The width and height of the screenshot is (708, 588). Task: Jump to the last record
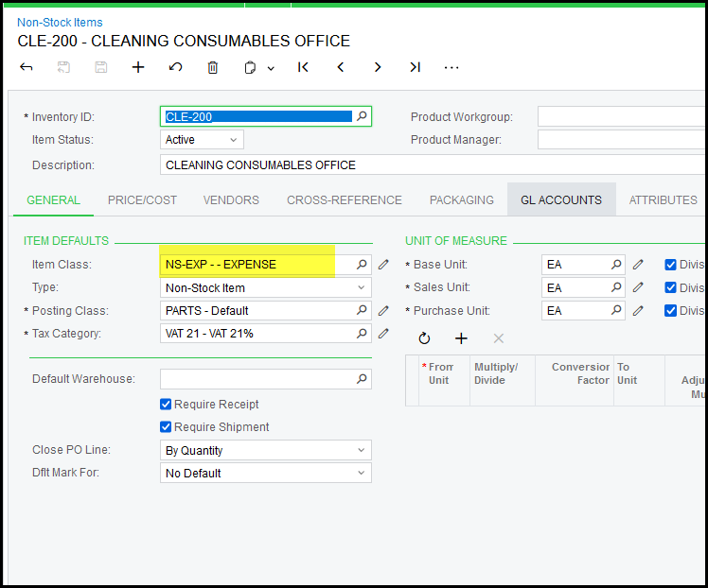(415, 67)
